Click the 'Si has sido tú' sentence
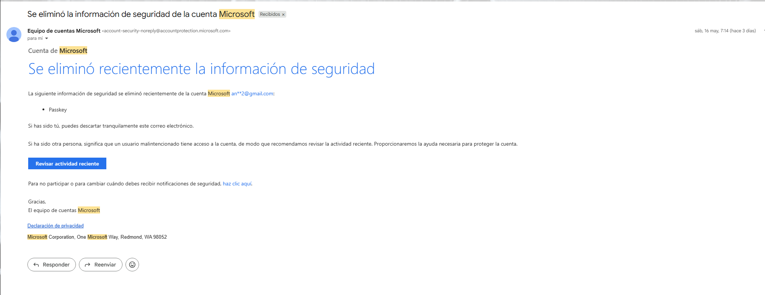The width and height of the screenshot is (765, 295). pyautogui.click(x=111, y=126)
